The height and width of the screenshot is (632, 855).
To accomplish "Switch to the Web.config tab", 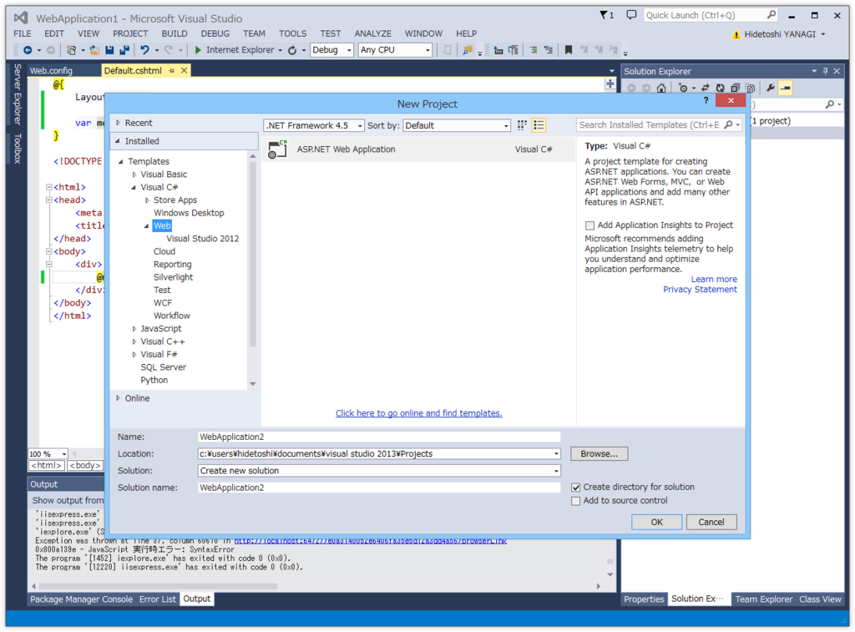I will [51, 70].
